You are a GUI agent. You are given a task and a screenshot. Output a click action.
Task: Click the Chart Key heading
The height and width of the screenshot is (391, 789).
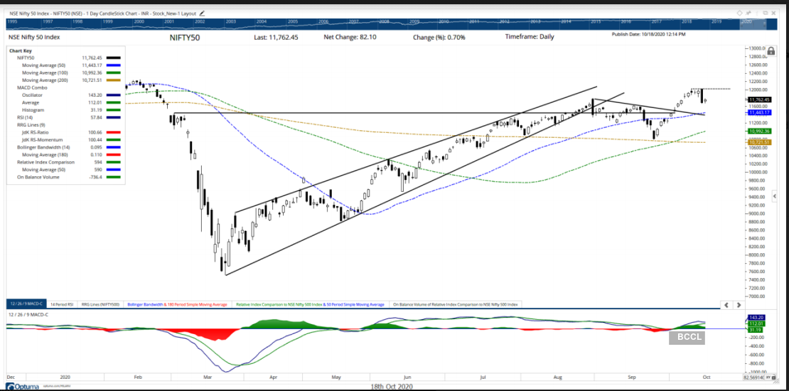(20, 50)
